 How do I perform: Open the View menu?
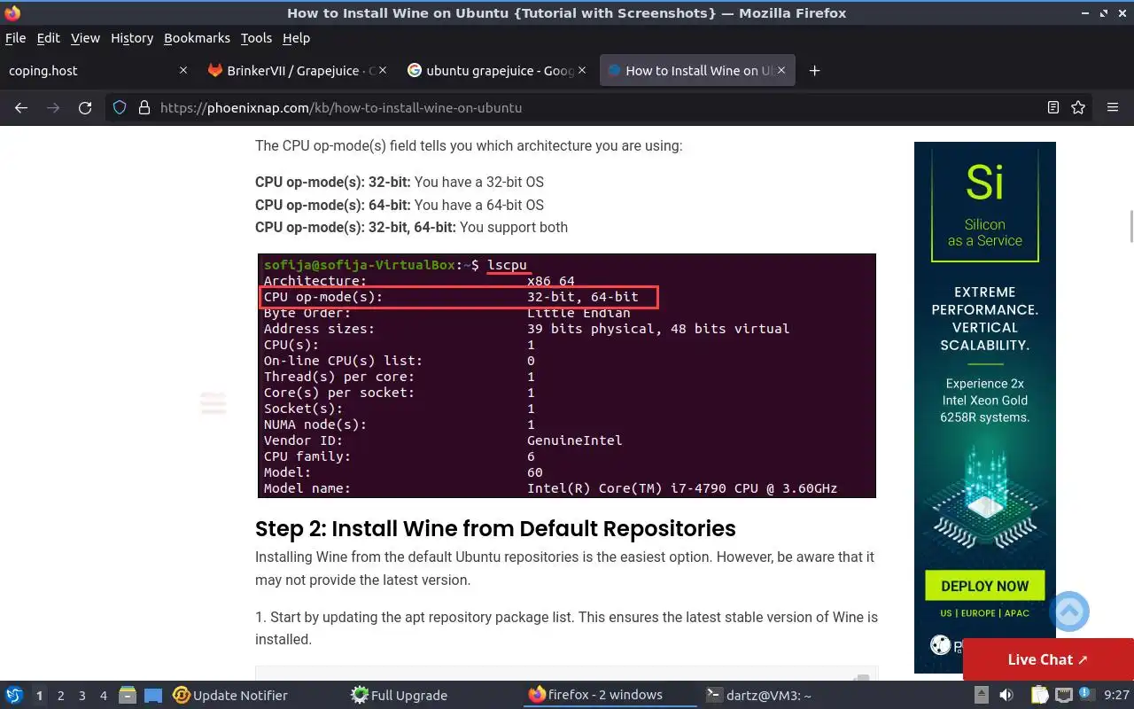[x=85, y=38]
